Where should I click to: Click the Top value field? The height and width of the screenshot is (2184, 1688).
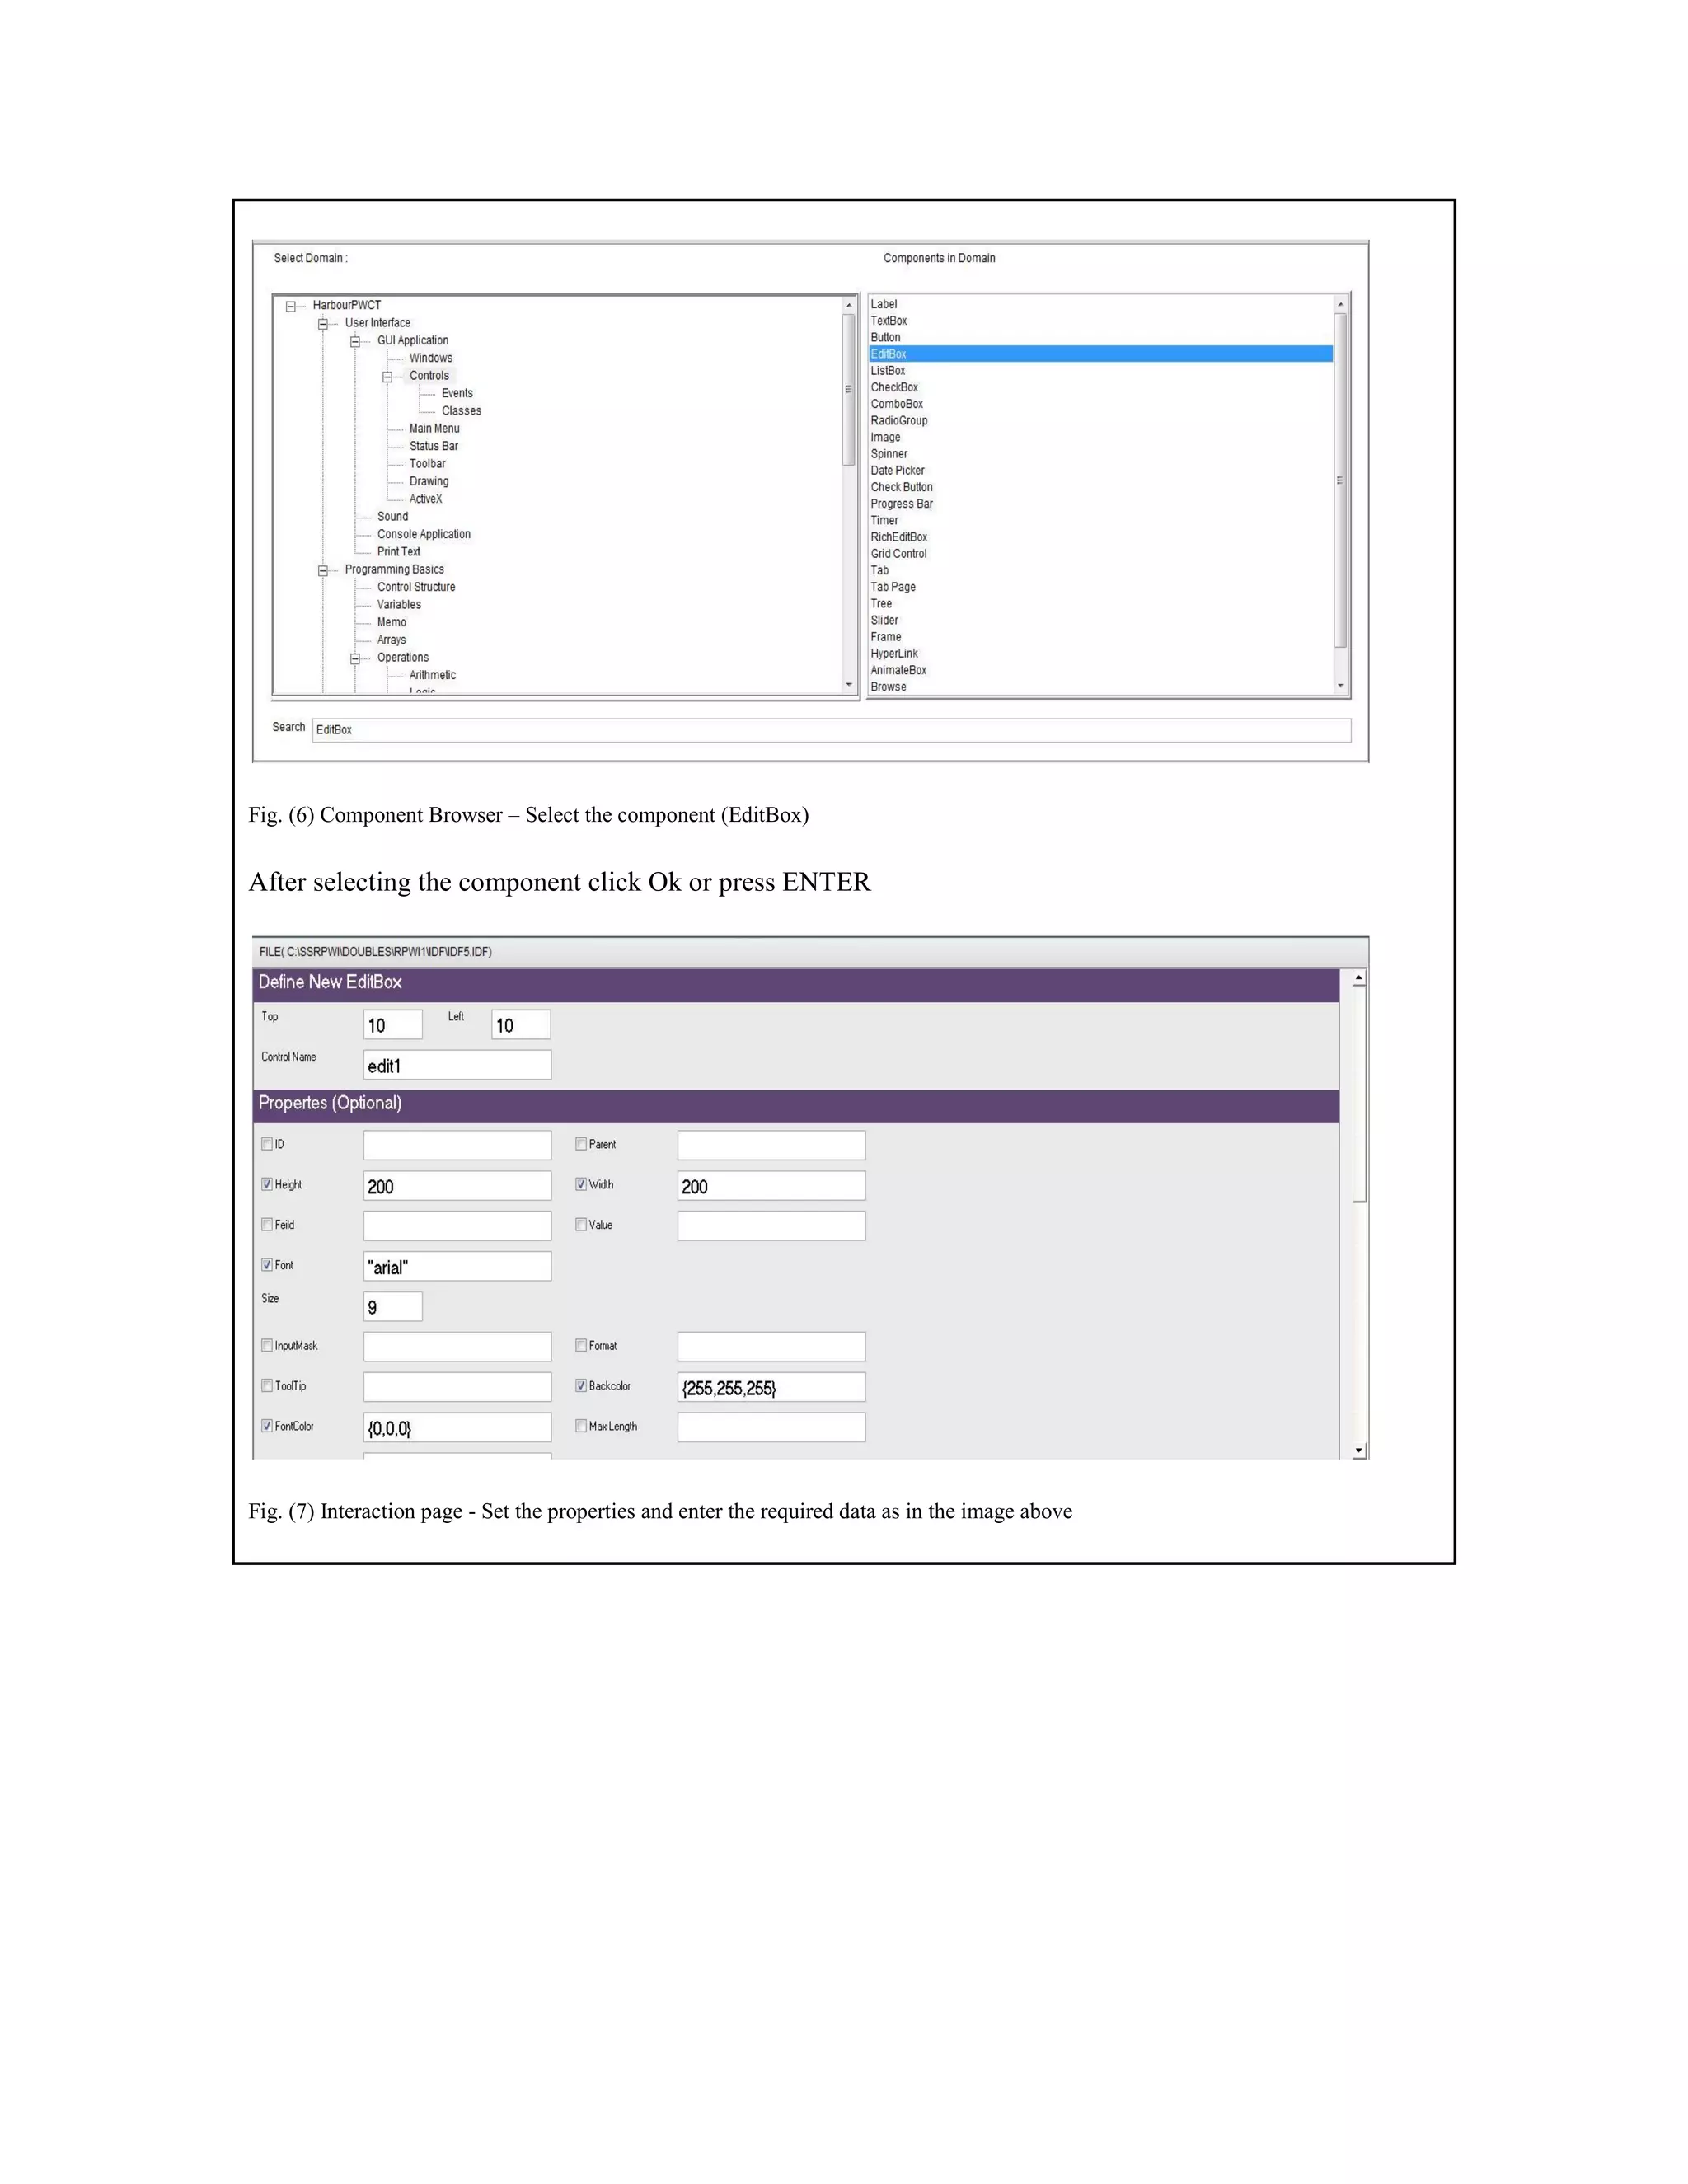393,1025
